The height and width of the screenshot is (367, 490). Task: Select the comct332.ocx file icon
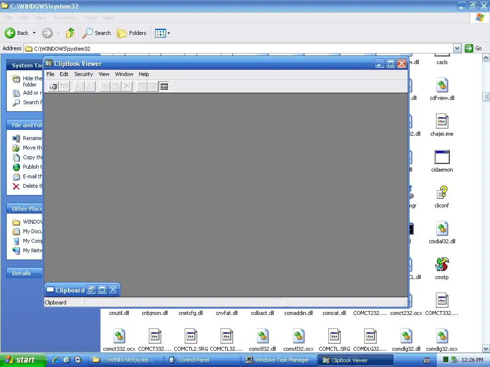click(119, 336)
